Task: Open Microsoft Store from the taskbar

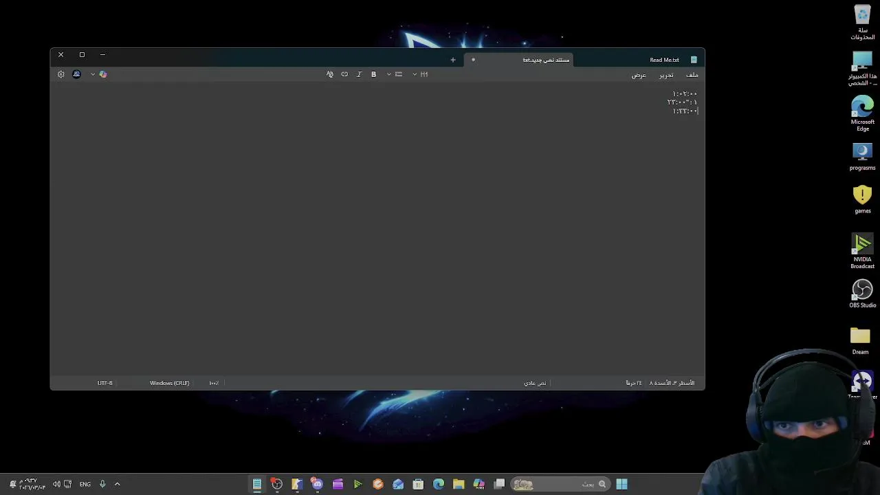Action: 418,484
